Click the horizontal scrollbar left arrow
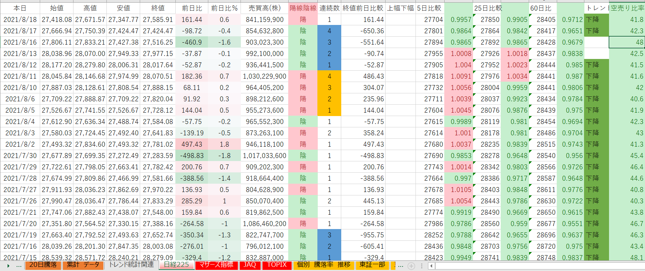645x271 pixels. pos(431,266)
